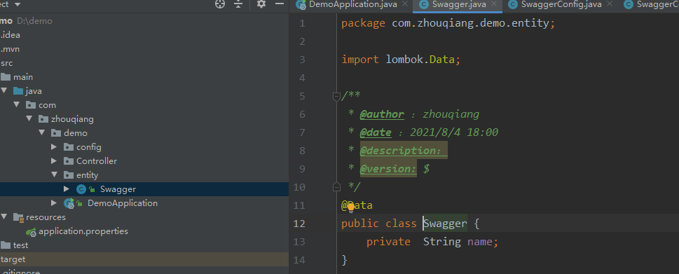Close the Swagger.java tab
Viewport: 679px width, 274px height.
[494, 4]
